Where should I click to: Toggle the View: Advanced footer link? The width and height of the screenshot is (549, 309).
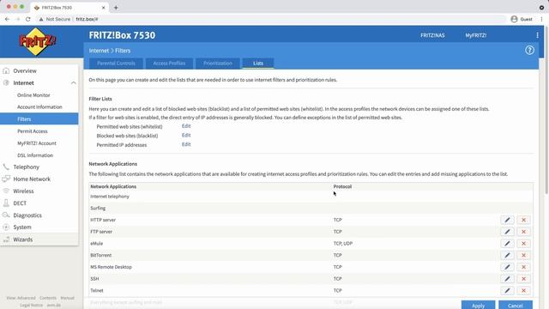click(x=21, y=298)
